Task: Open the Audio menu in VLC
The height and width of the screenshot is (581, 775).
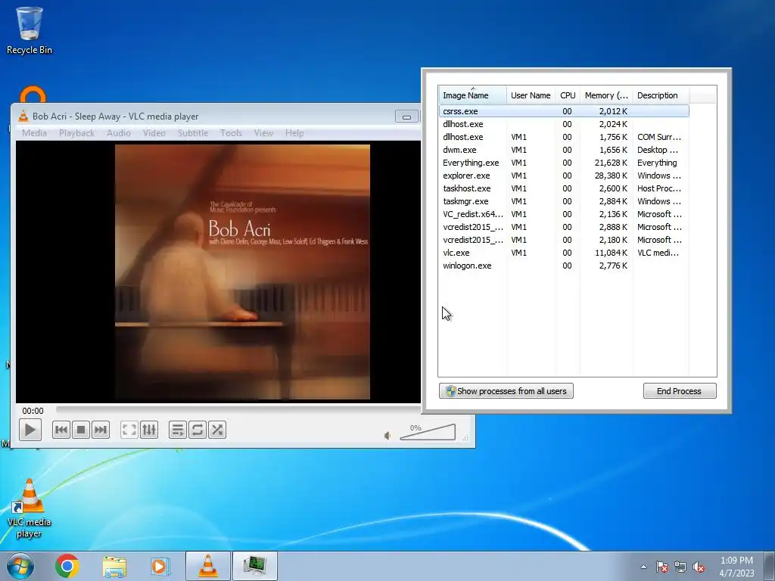Action: [x=119, y=133]
